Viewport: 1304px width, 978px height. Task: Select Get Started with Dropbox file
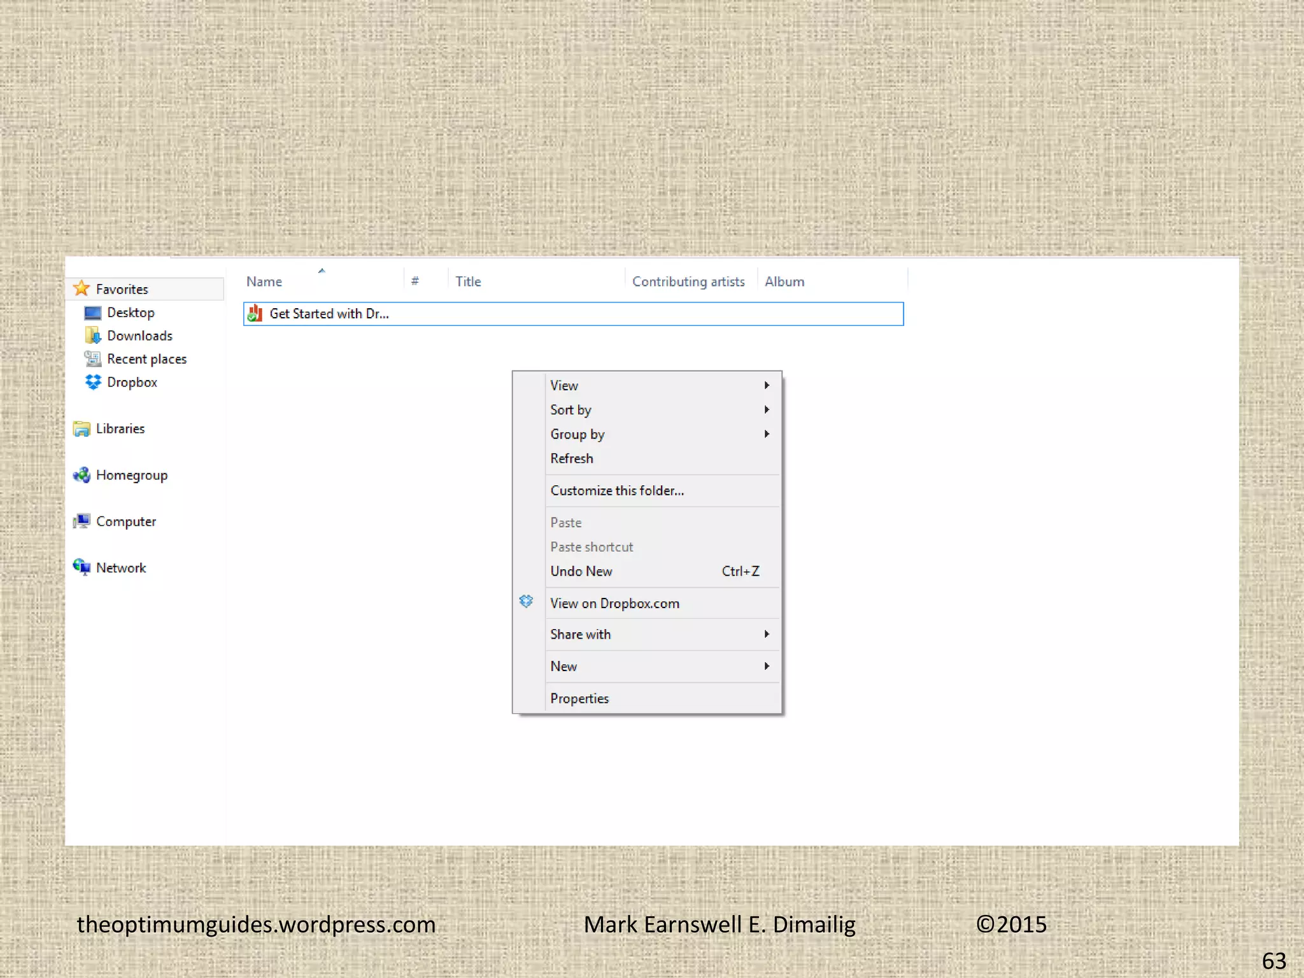point(329,314)
